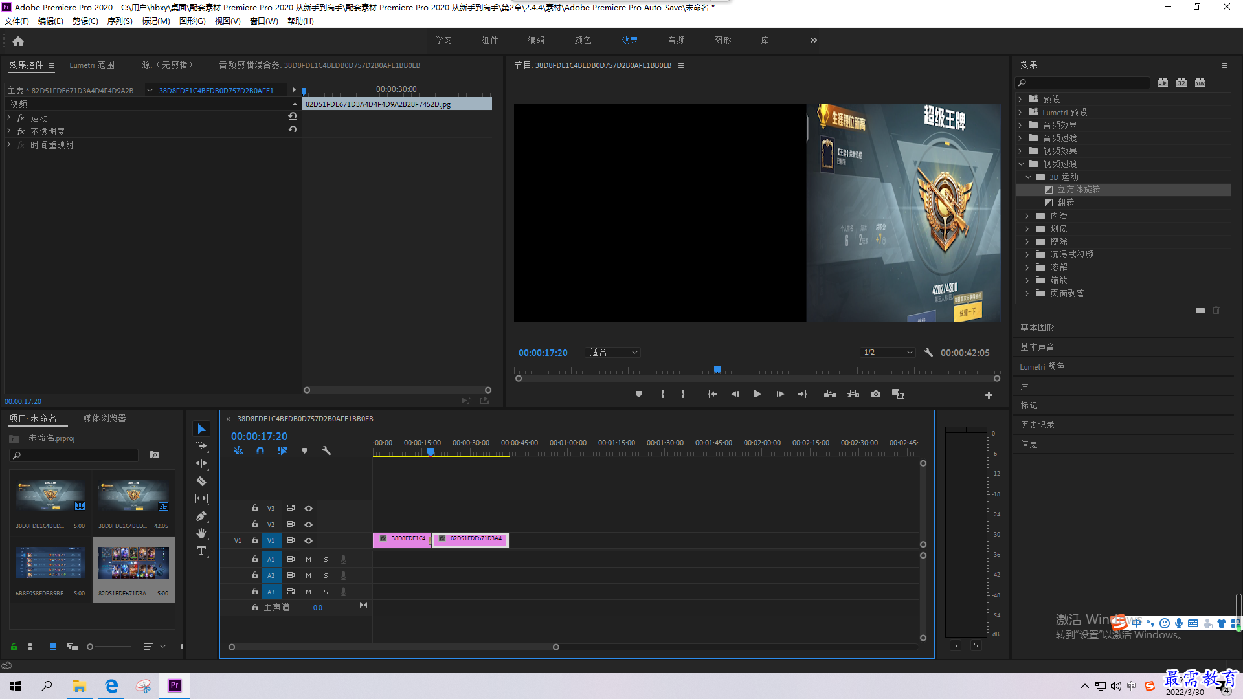Toggle Linked Selection in timeline
Viewport: 1243px width, 699px height.
point(282,450)
